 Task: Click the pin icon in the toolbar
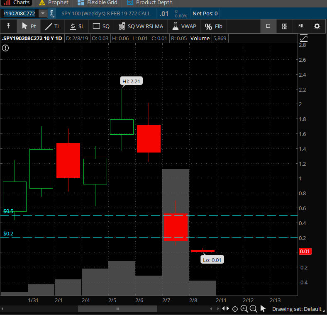[x=8, y=26]
